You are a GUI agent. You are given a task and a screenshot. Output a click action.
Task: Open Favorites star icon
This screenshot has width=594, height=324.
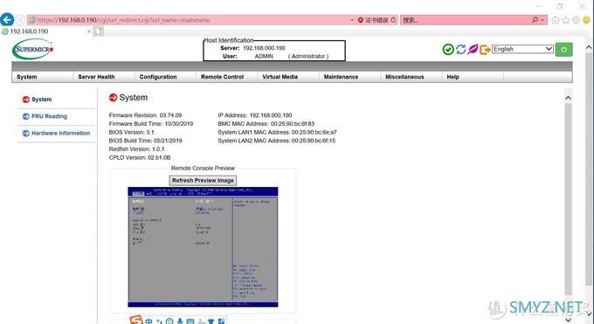pyautogui.click(x=566, y=20)
